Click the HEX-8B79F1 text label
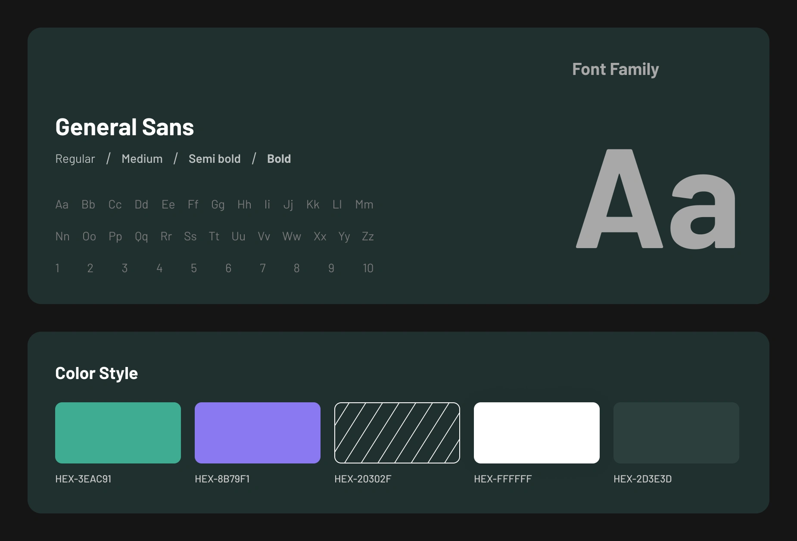Viewport: 797px width, 541px height. [222, 479]
